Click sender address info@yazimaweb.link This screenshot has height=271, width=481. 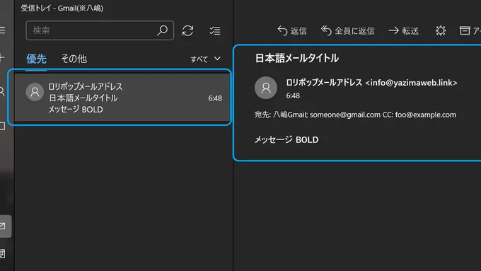pyautogui.click(x=411, y=83)
